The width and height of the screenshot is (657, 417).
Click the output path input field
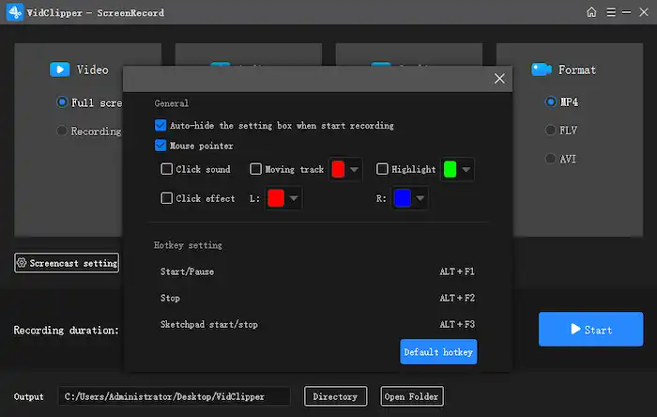click(175, 396)
